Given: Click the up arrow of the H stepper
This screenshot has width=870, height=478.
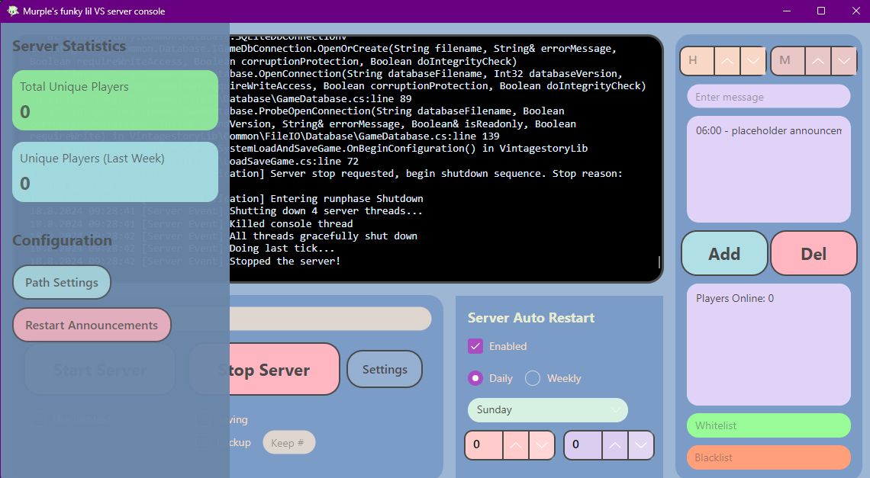Looking at the screenshot, I should 727,60.
